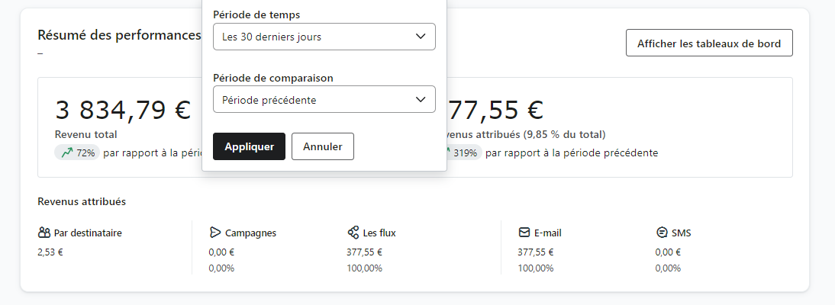Click the 3 834,79 € total revenue figure
This screenshot has height=305, width=835.
123,111
